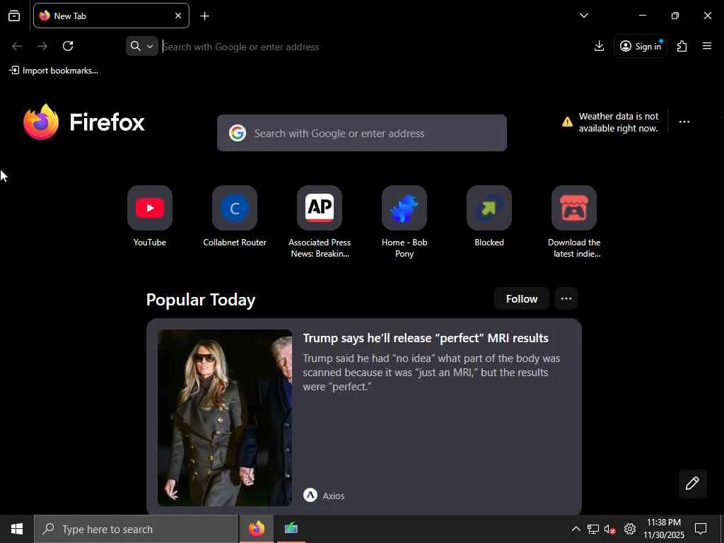This screenshot has width=724, height=543.
Task: Open Popular Today section options menu
Action: pos(566,299)
